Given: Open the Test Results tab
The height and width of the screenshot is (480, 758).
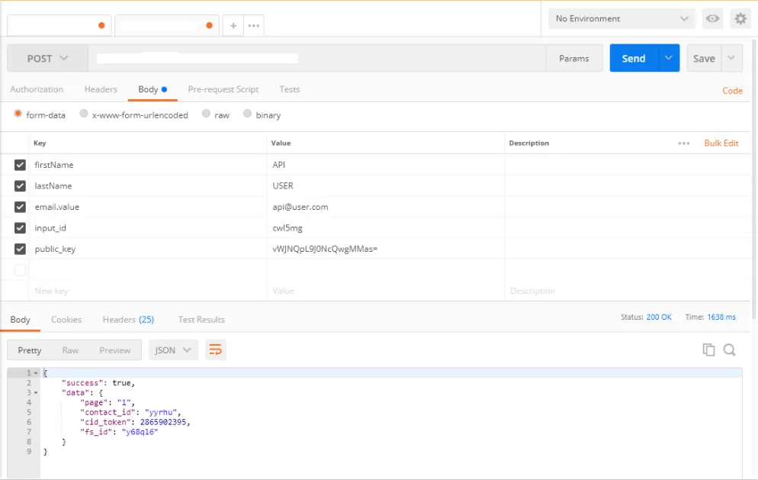Looking at the screenshot, I should pyautogui.click(x=201, y=320).
